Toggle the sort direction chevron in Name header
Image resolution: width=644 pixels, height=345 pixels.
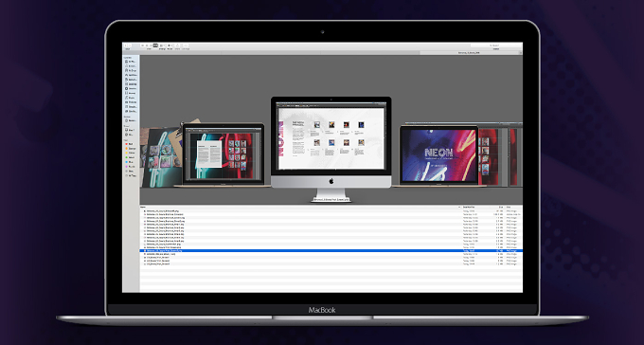pos(458,207)
